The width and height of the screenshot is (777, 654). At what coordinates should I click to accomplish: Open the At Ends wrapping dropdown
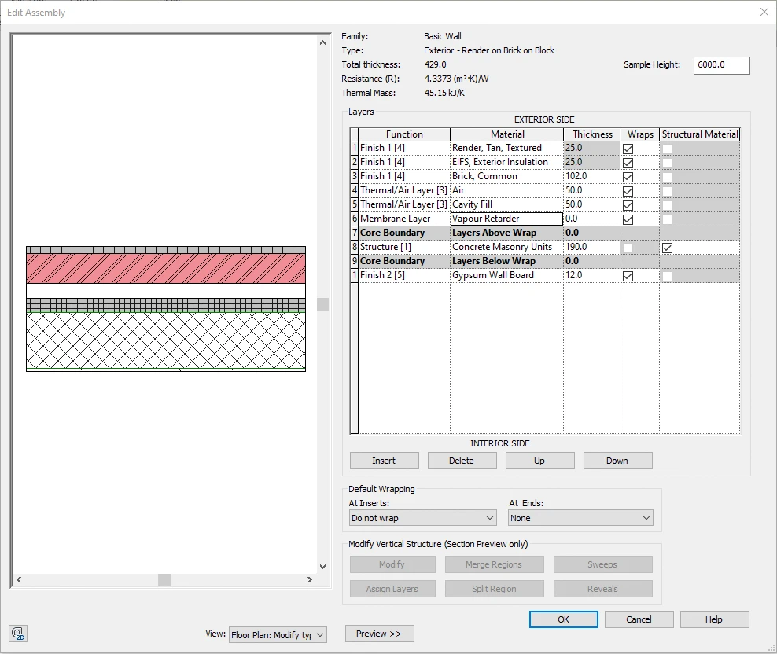580,518
